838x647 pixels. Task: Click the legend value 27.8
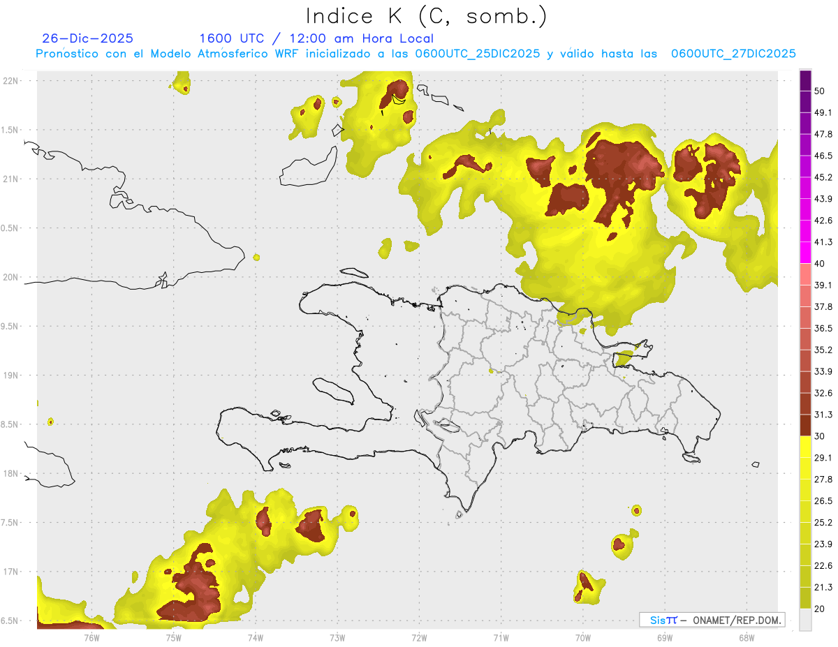[823, 479]
